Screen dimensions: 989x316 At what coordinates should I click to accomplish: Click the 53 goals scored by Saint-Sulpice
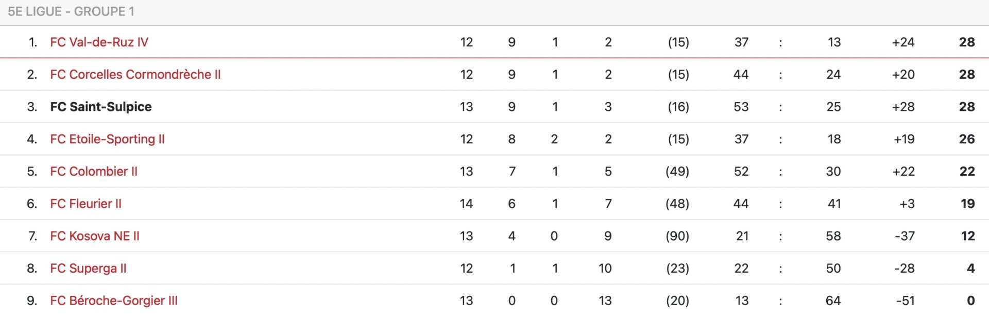tap(741, 107)
